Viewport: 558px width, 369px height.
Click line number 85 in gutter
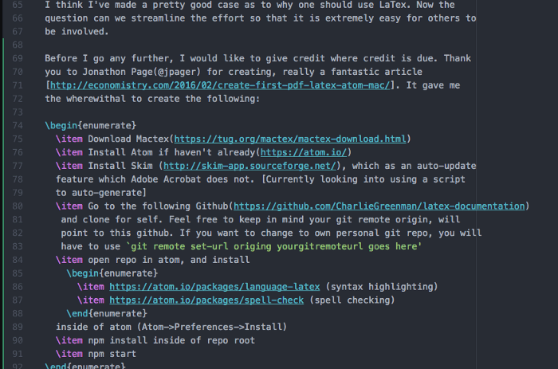(18, 273)
